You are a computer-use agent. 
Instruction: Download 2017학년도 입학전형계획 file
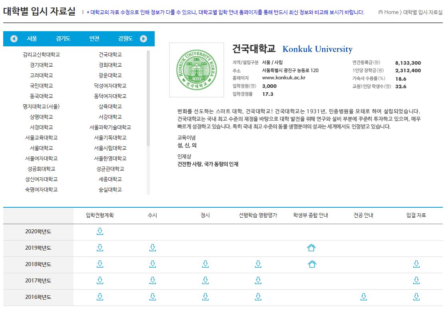[x=100, y=281]
